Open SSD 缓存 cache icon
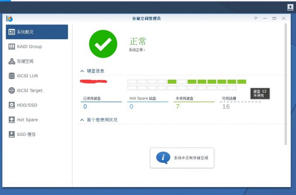This screenshot has width=296, height=195. click(x=12, y=134)
